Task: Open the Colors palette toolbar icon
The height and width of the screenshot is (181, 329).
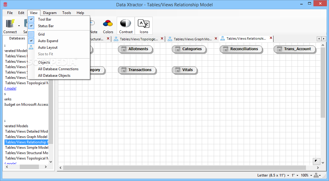Action: [x=108, y=23]
